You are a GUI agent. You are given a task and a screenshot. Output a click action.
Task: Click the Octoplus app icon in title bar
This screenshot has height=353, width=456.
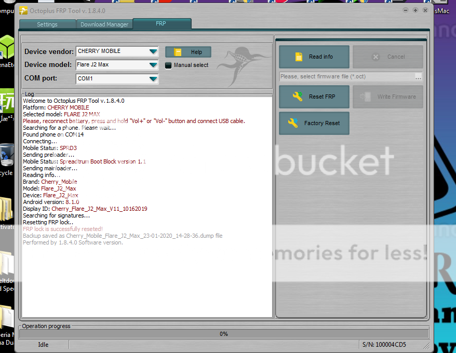point(23,10)
